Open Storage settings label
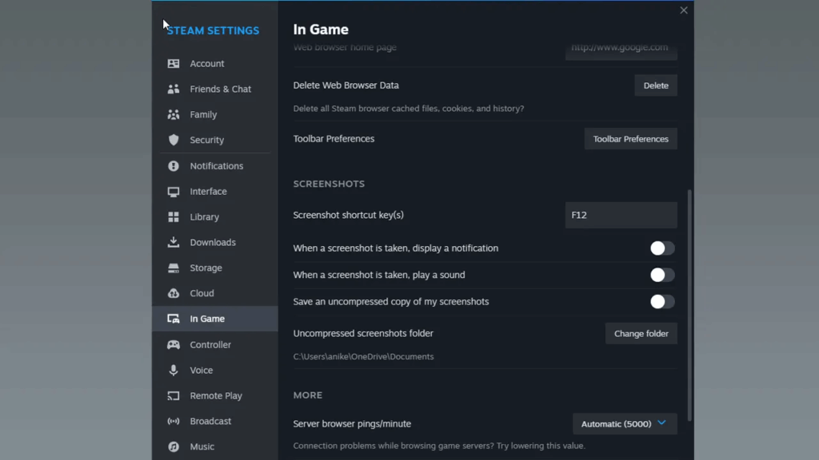 tap(206, 268)
